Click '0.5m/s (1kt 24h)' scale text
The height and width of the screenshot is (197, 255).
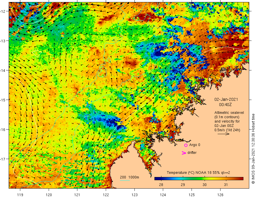[227, 130]
